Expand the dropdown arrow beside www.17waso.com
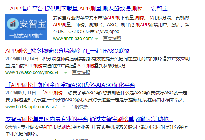This screenshot has height=140, width=205. click(x=66, y=73)
